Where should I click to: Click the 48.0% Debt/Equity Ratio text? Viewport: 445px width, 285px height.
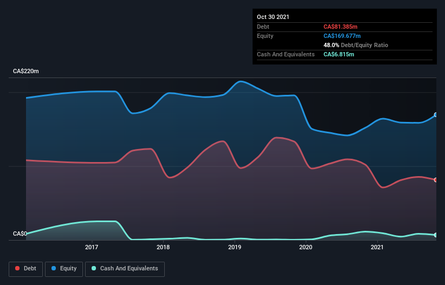coord(356,45)
